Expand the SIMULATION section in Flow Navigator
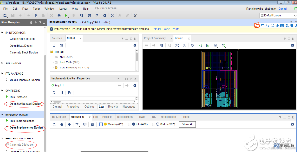Screen dimensions: 297x152 tap(3, 63)
